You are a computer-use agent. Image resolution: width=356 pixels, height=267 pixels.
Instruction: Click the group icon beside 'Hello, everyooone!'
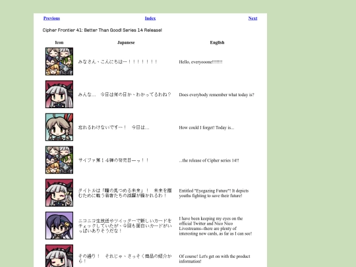tap(59, 61)
